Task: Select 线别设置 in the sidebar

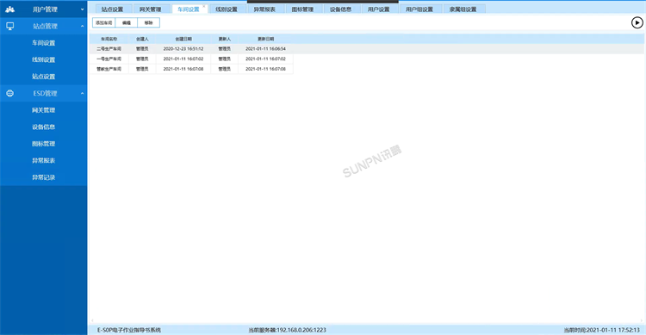Action: point(43,59)
